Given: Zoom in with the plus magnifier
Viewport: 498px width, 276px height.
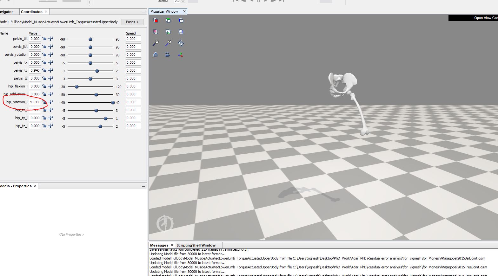Looking at the screenshot, I should pyautogui.click(x=168, y=43).
